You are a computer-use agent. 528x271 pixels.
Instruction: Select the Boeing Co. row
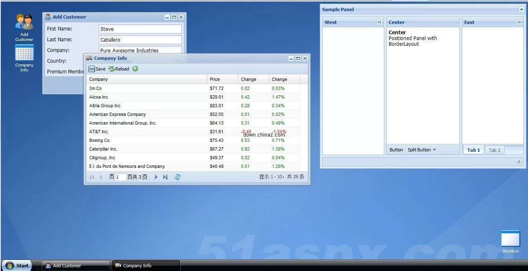pos(193,140)
